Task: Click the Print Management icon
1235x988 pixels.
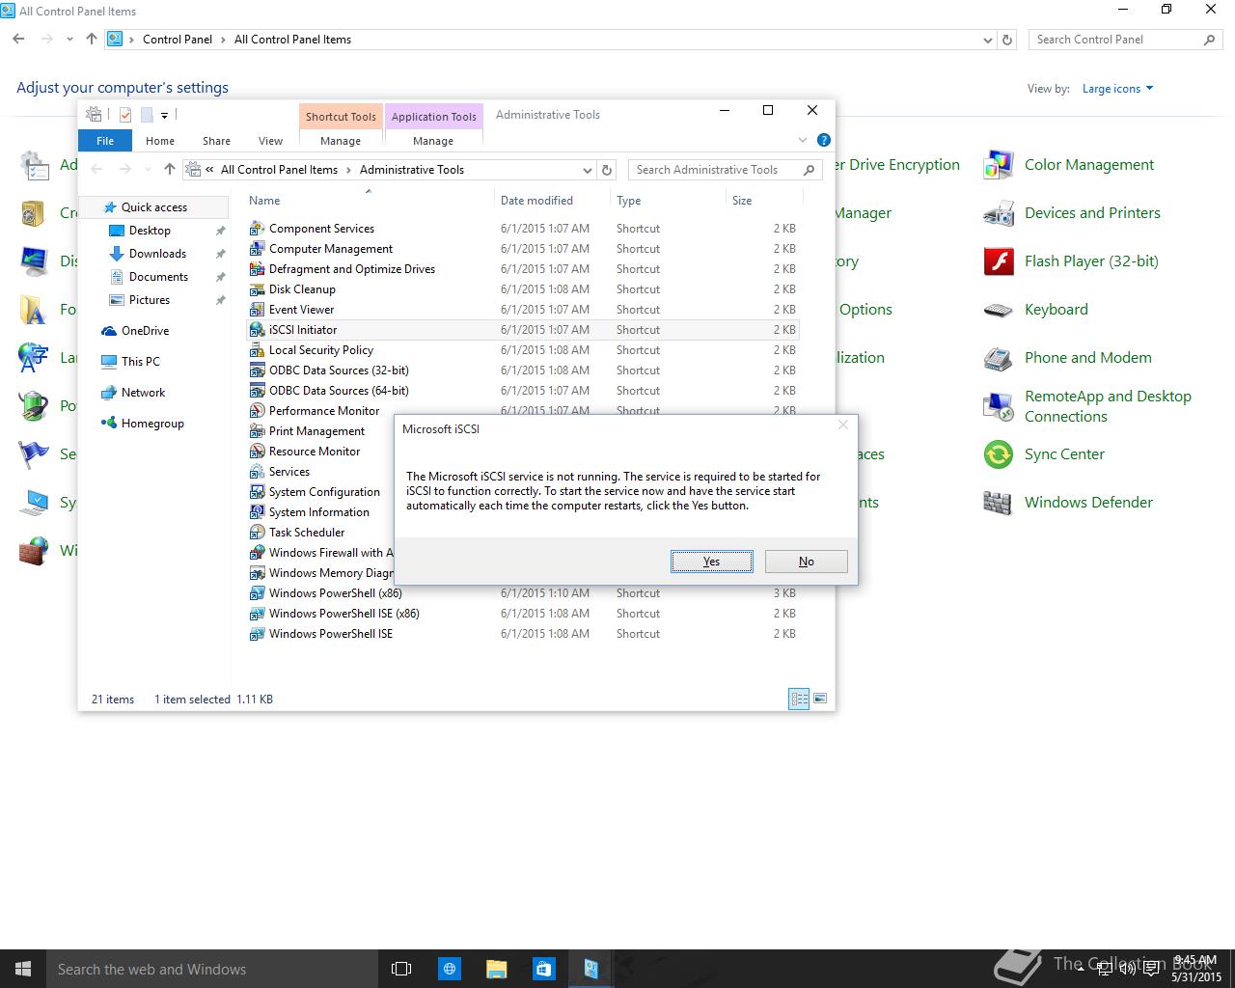Action: click(x=257, y=431)
